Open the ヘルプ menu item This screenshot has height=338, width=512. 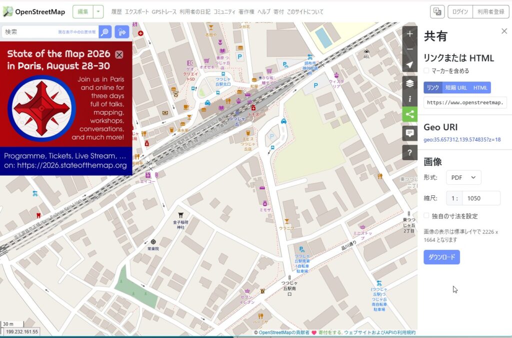[264, 12]
